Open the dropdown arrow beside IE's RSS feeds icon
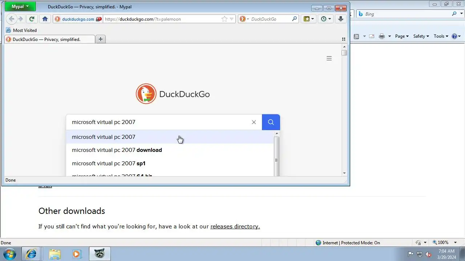Viewport: 465px width, 261px height. (x=364, y=36)
